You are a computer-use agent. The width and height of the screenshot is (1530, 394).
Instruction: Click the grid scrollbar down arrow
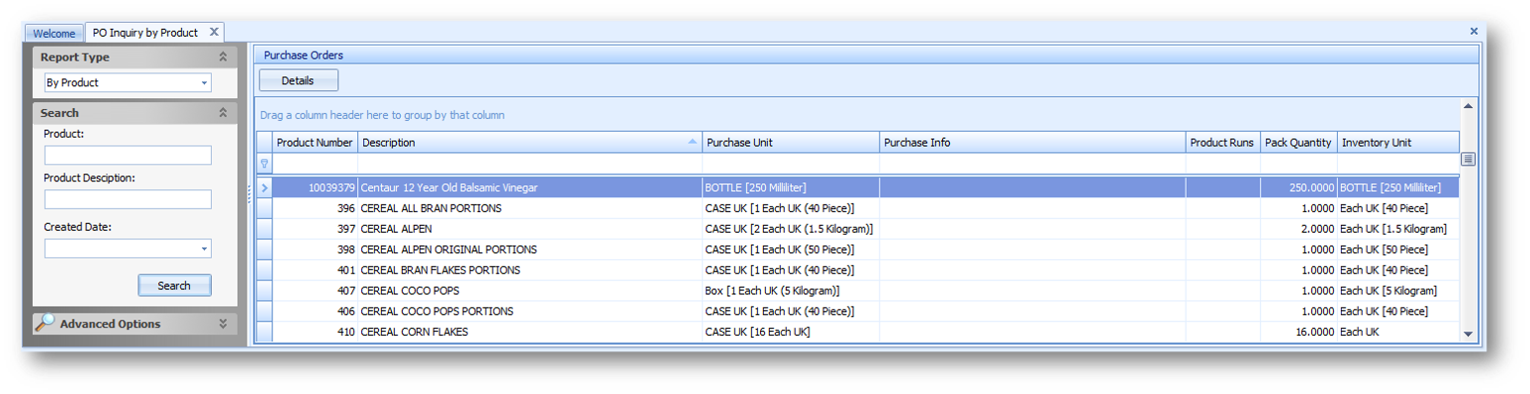tap(1468, 335)
